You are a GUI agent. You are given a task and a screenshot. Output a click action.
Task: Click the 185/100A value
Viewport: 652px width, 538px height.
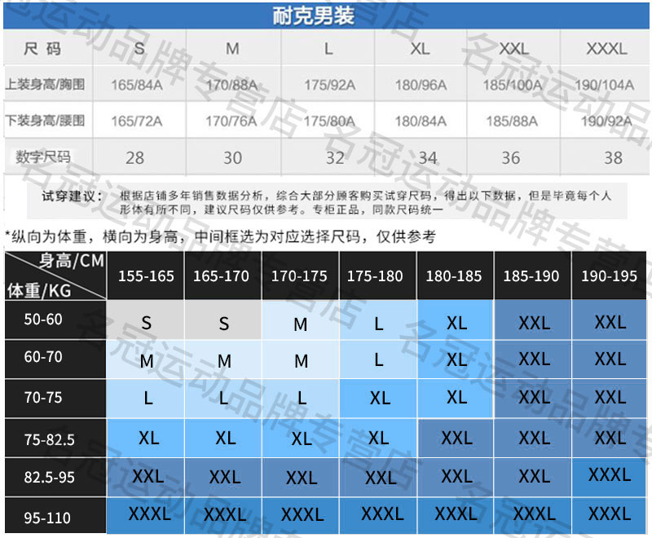513,86
